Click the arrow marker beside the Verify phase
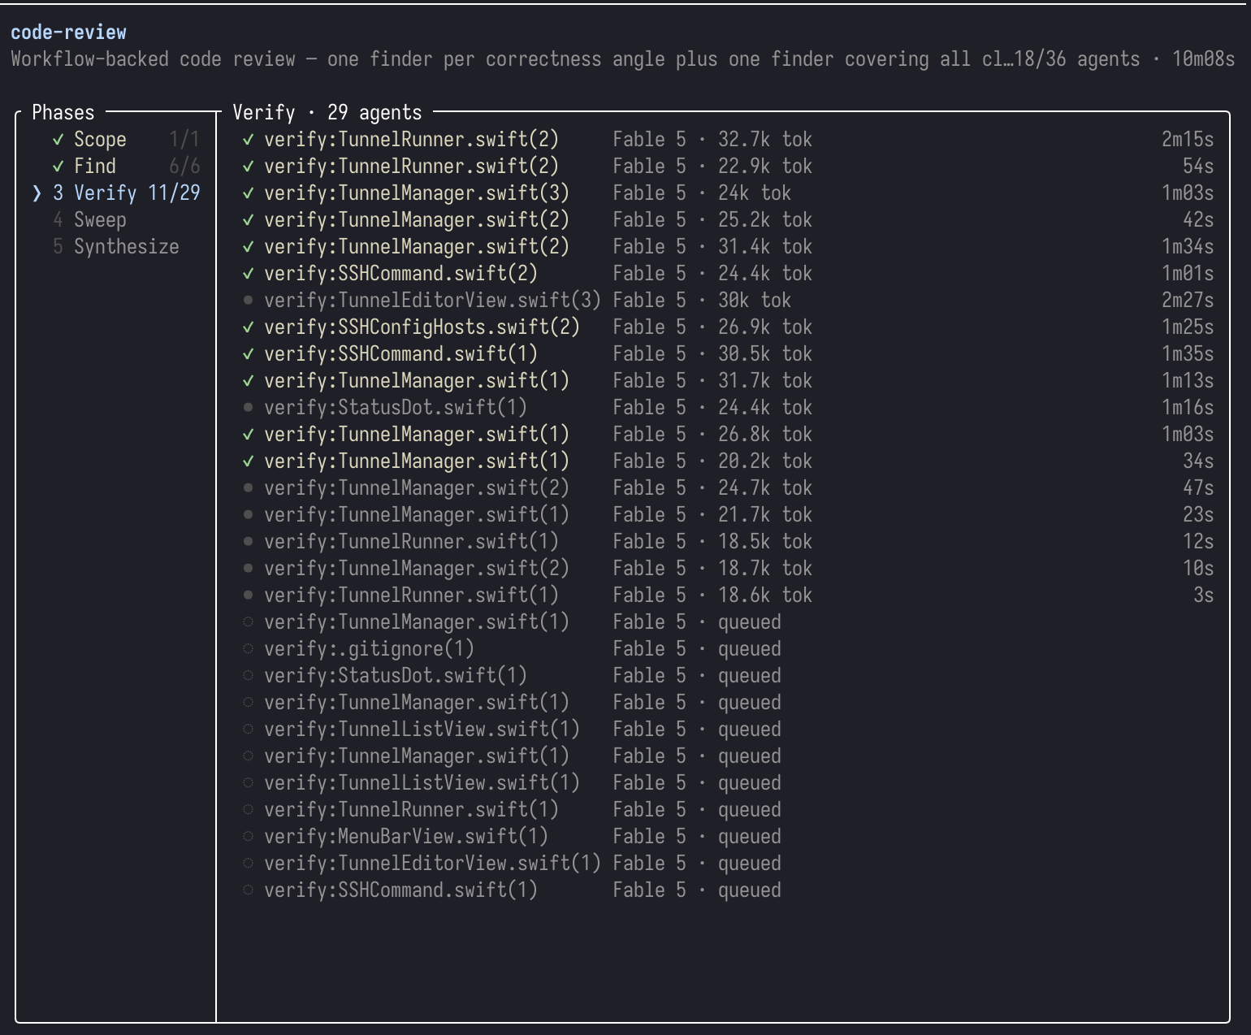 coord(37,193)
